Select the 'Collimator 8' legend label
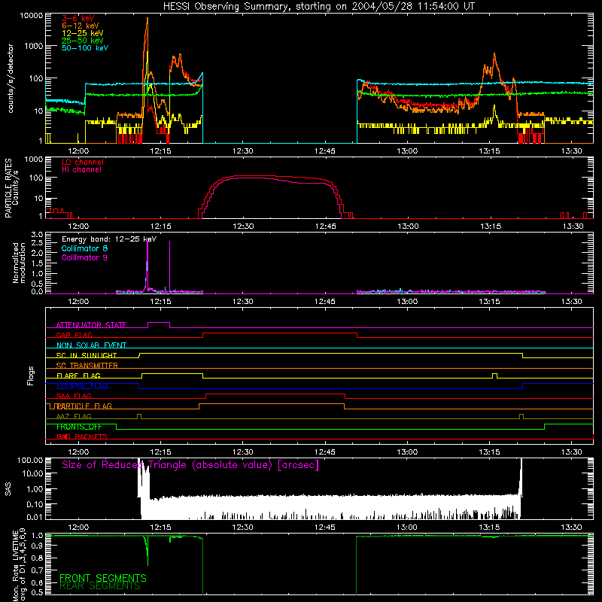The height and width of the screenshot is (602, 602). pos(84,248)
